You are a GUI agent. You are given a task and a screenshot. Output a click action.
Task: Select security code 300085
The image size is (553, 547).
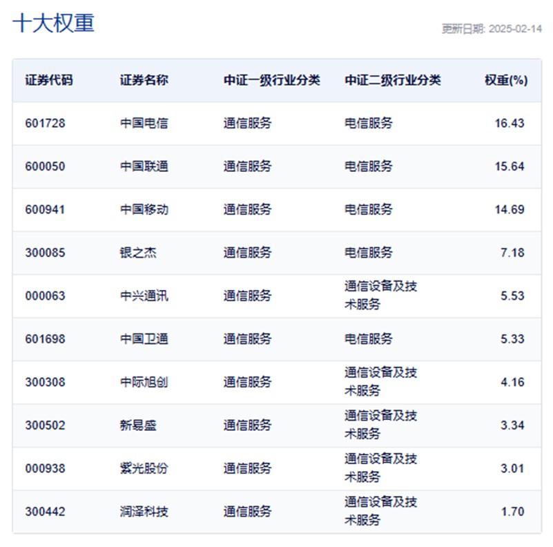click(x=45, y=253)
